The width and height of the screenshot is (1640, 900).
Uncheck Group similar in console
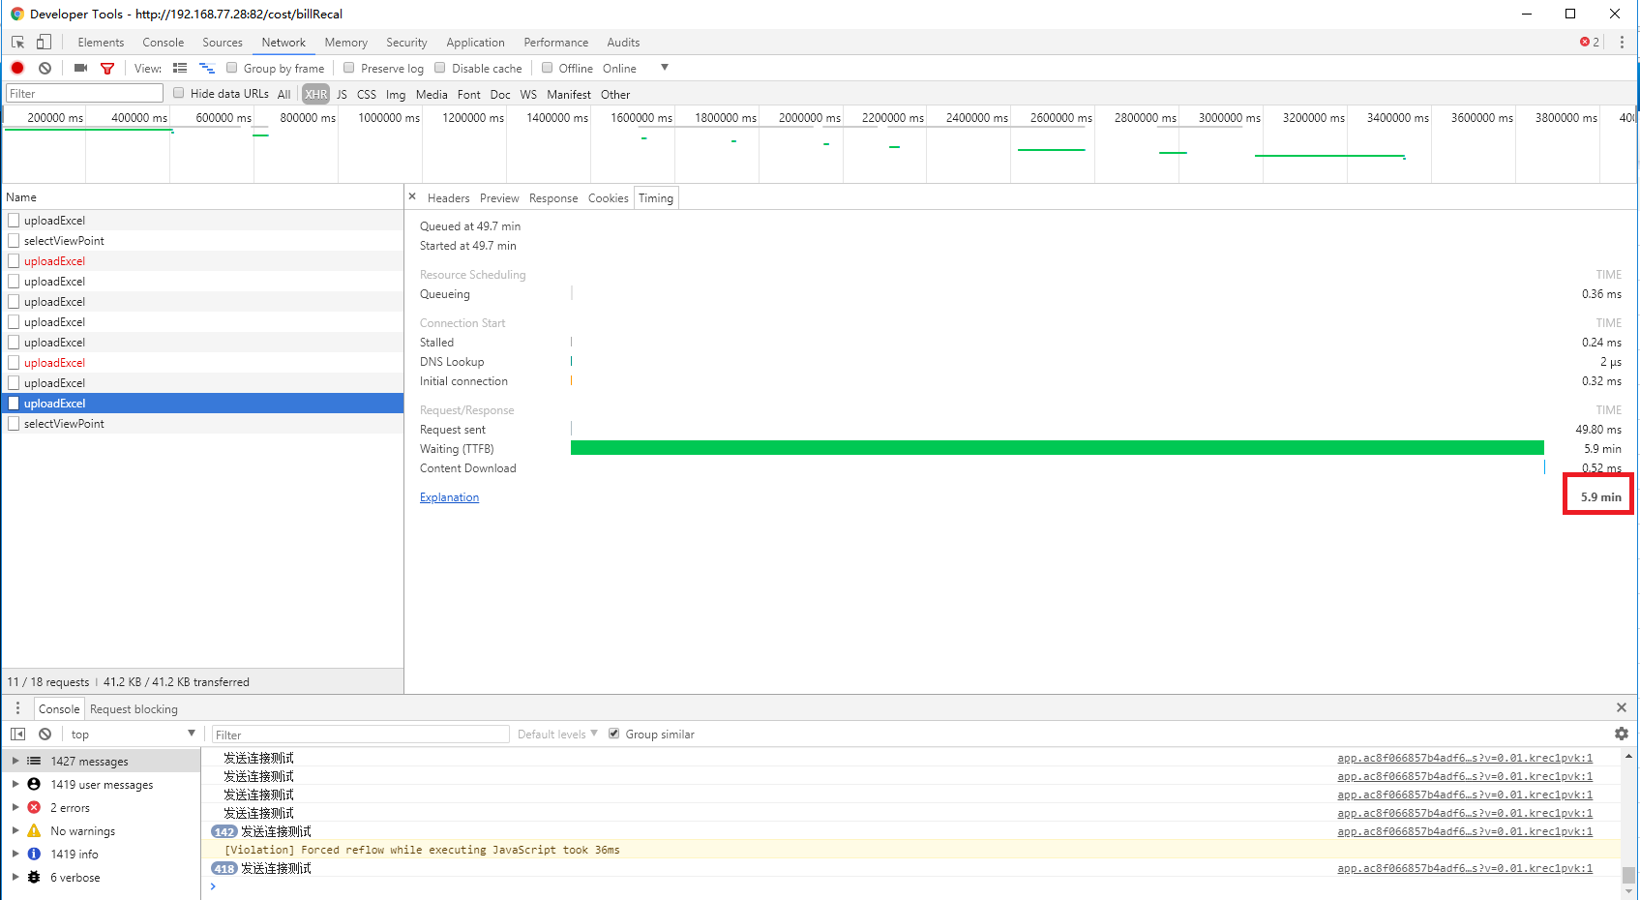point(613,734)
